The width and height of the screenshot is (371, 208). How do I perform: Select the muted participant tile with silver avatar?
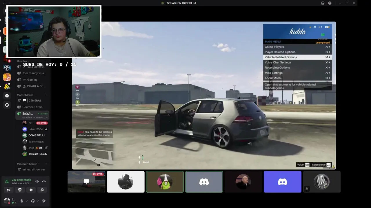322,182
